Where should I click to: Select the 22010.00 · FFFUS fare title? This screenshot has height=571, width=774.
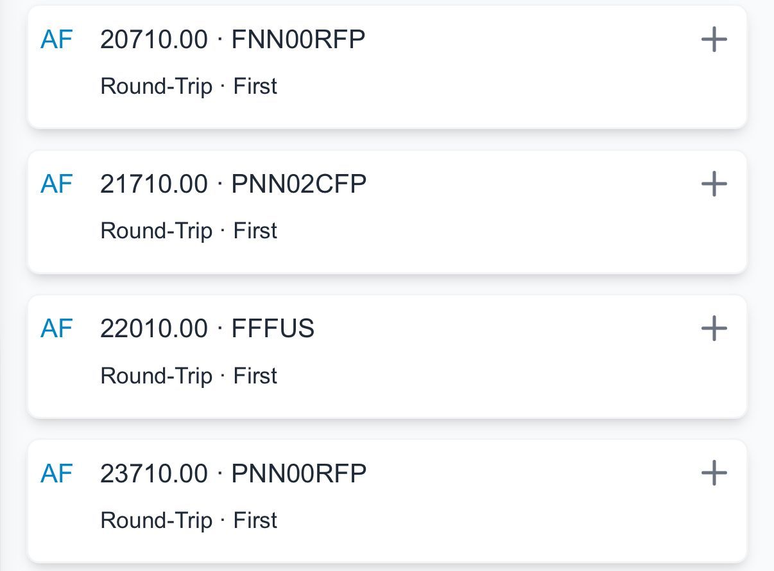pos(207,329)
